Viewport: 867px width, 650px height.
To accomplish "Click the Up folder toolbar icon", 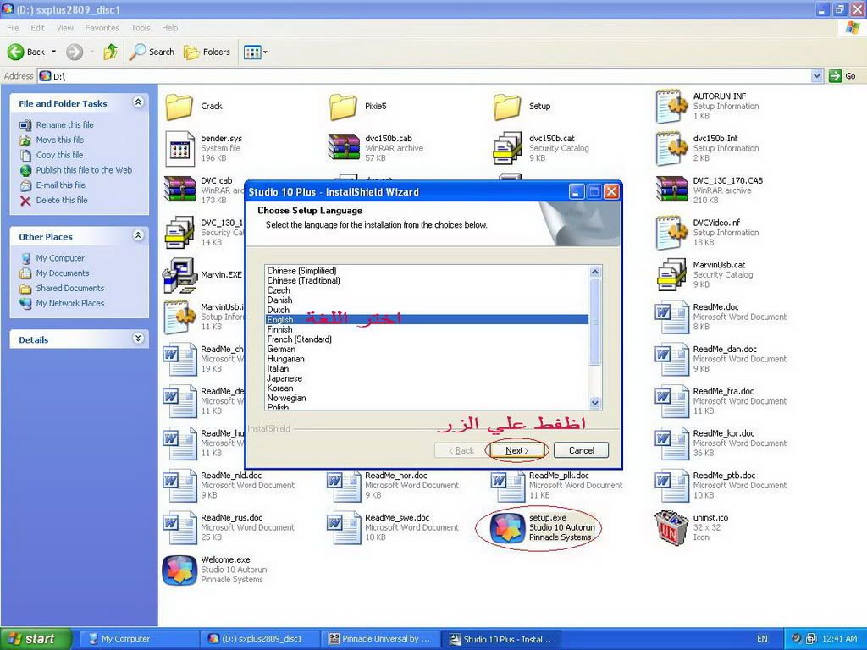I will [111, 52].
